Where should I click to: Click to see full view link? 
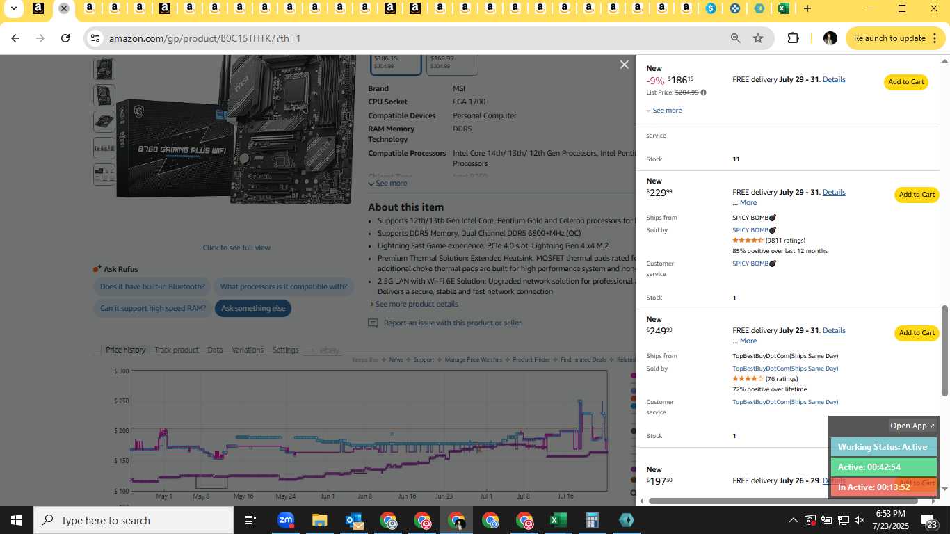236,248
